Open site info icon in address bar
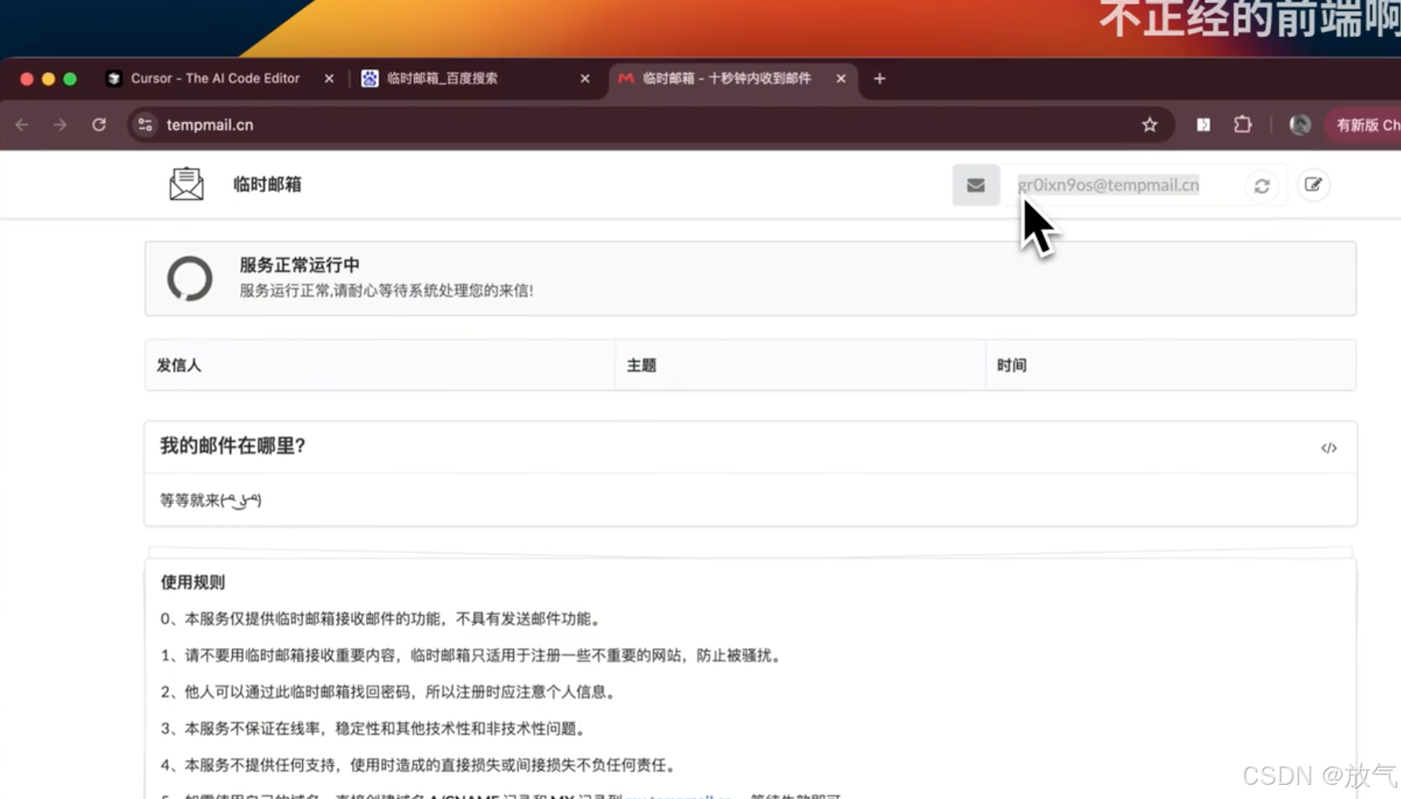 click(146, 124)
